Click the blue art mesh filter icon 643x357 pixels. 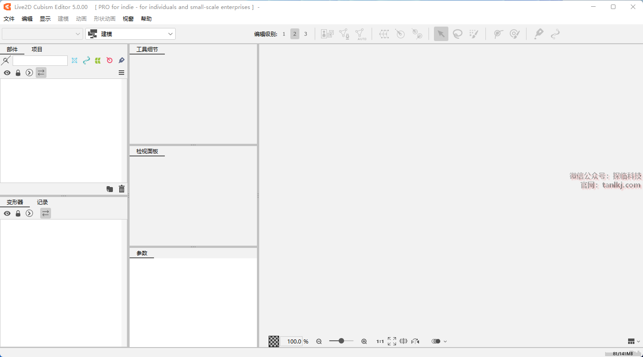[75, 60]
